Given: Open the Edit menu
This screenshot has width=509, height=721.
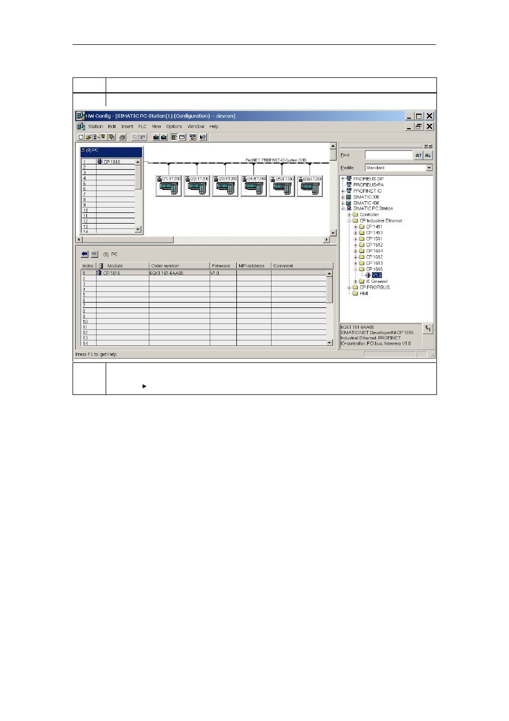Looking at the screenshot, I should (112, 126).
